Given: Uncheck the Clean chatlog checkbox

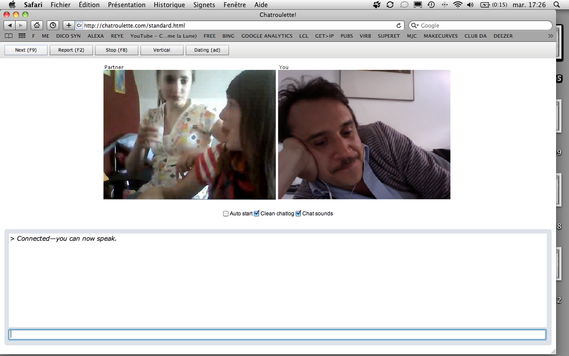Looking at the screenshot, I should (256, 214).
